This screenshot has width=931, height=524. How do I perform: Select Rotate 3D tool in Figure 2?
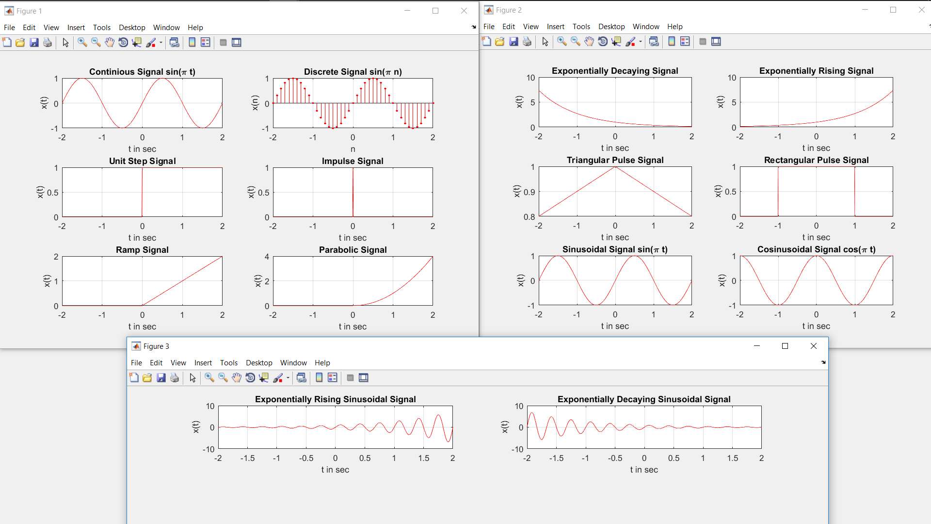click(603, 42)
